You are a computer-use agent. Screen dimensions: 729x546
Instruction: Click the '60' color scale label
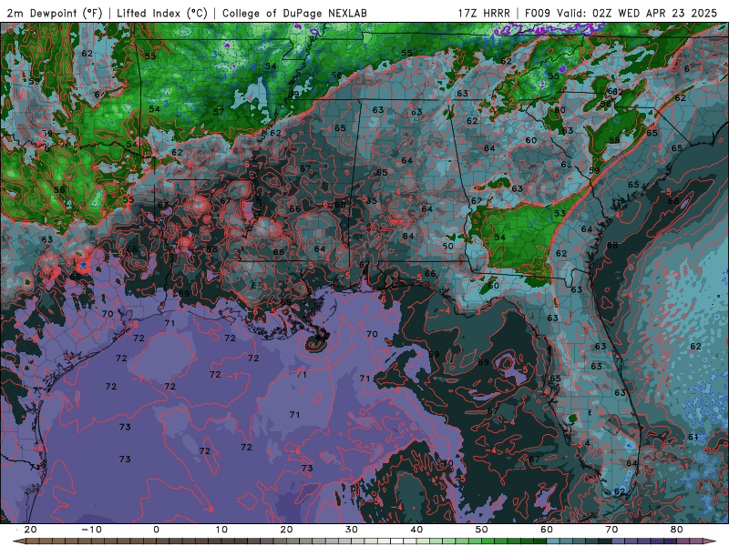click(x=547, y=530)
